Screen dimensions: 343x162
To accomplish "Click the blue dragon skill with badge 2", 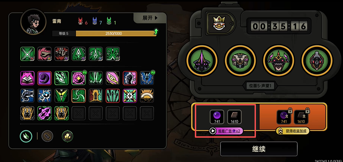I will [x=147, y=78].
